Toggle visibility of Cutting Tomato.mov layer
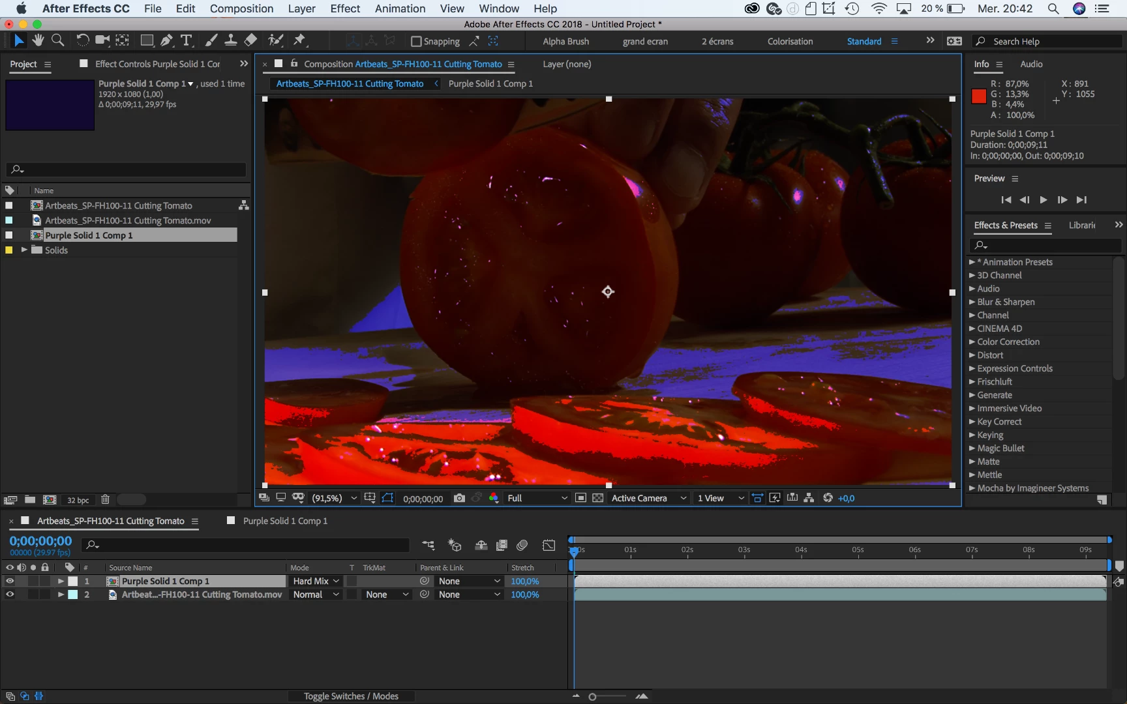This screenshot has height=704, width=1127. 10,594
